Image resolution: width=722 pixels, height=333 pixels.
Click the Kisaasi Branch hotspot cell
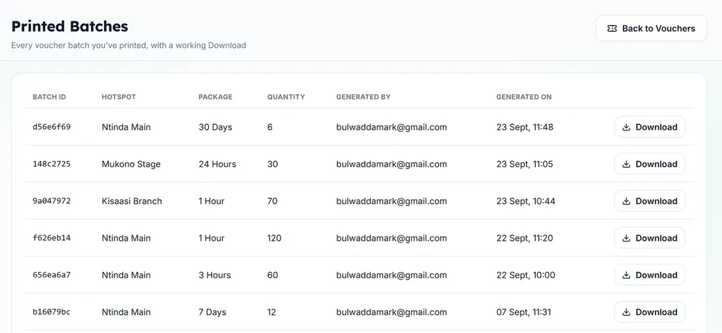pyautogui.click(x=132, y=201)
